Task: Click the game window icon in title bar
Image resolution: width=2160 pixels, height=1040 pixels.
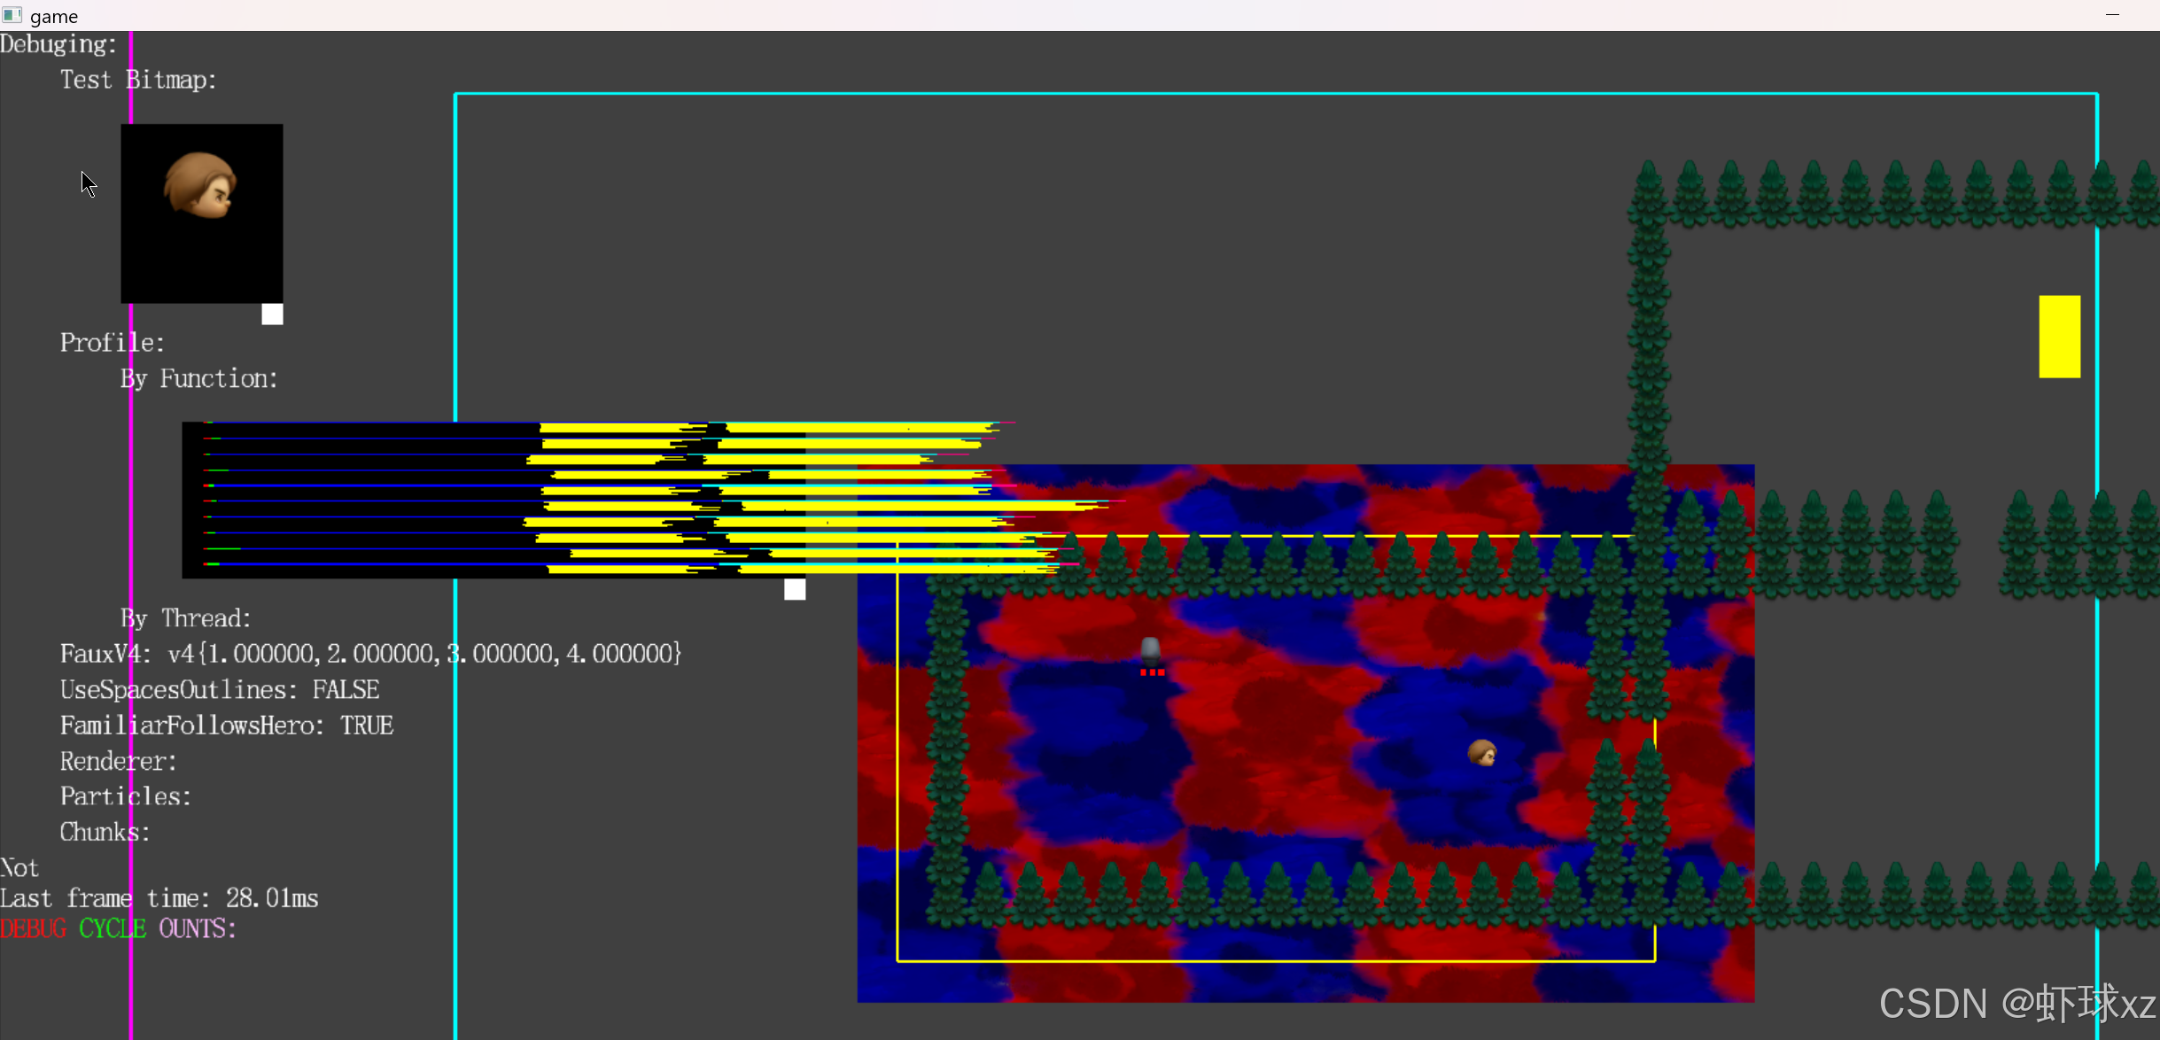Action: (x=12, y=15)
